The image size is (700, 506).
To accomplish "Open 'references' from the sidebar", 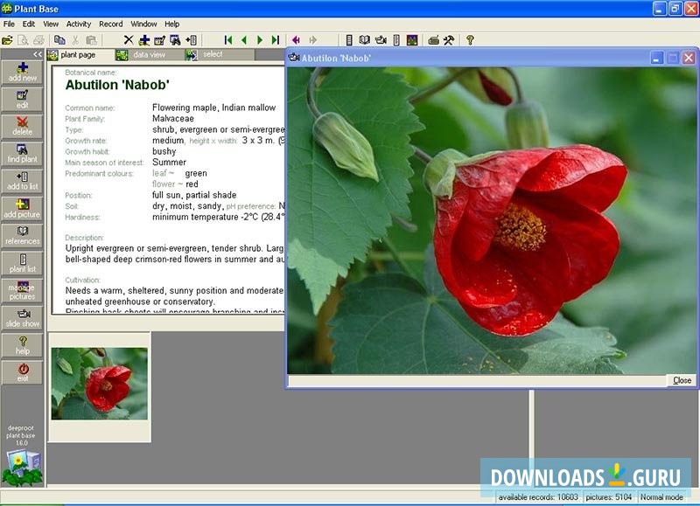I will [x=23, y=235].
